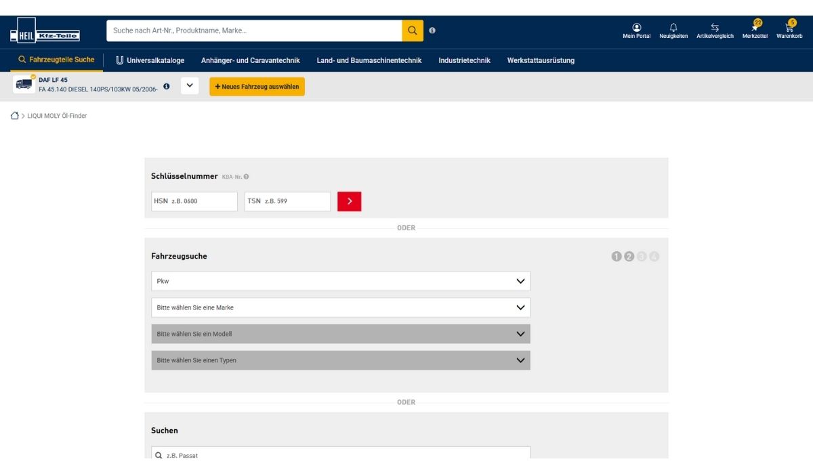Open the Warenkorb shopping cart
The height and width of the screenshot is (474, 813).
pyautogui.click(x=789, y=30)
